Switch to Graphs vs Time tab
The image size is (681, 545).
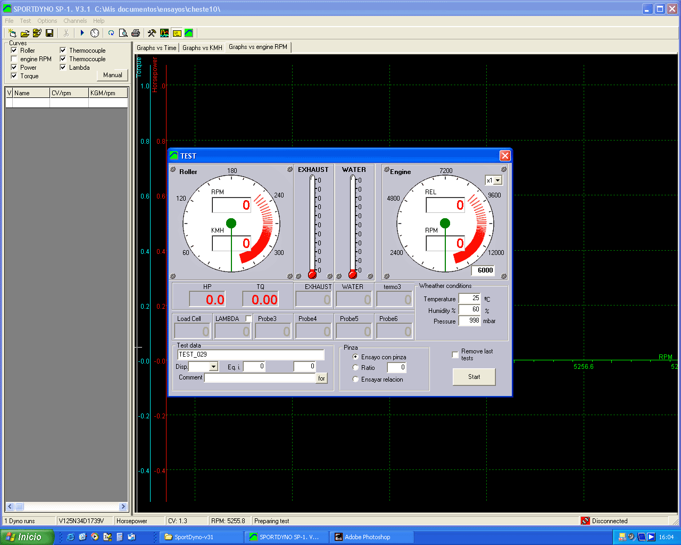[156, 48]
